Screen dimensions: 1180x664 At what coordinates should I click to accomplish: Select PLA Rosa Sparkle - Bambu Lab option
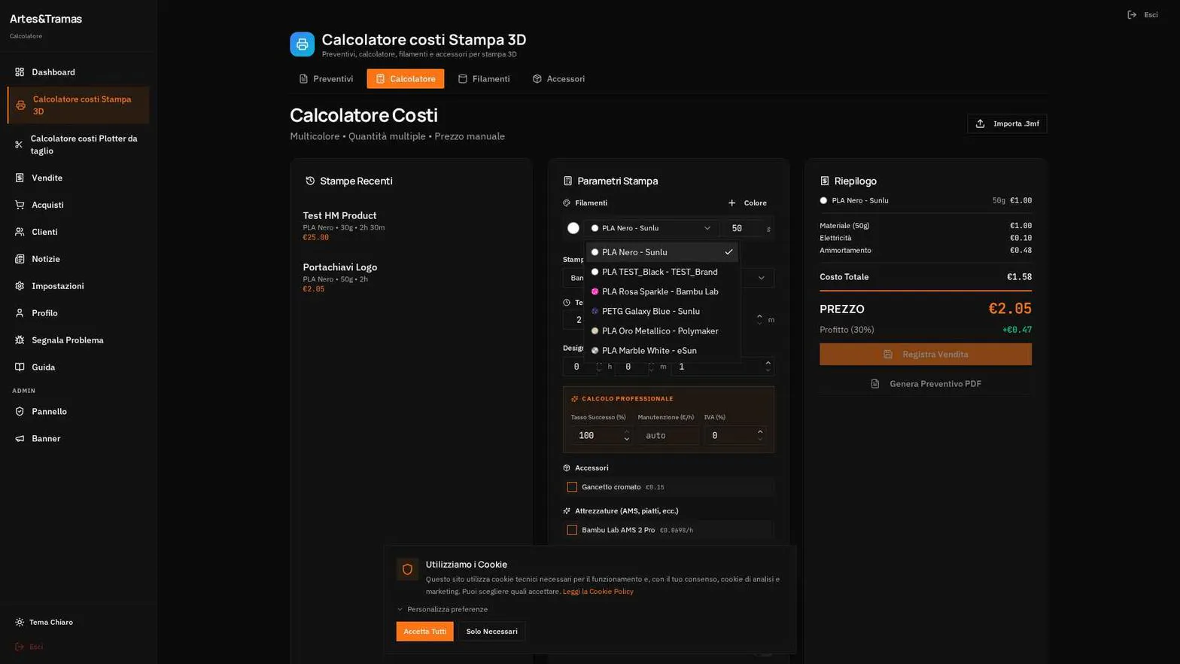(661, 291)
